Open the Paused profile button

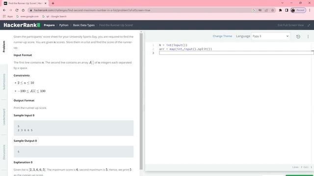pyautogui.click(x=298, y=10)
